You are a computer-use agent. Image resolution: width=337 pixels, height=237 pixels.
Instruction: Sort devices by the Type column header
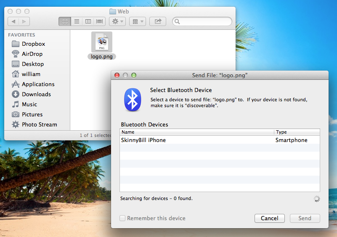[x=297, y=132]
